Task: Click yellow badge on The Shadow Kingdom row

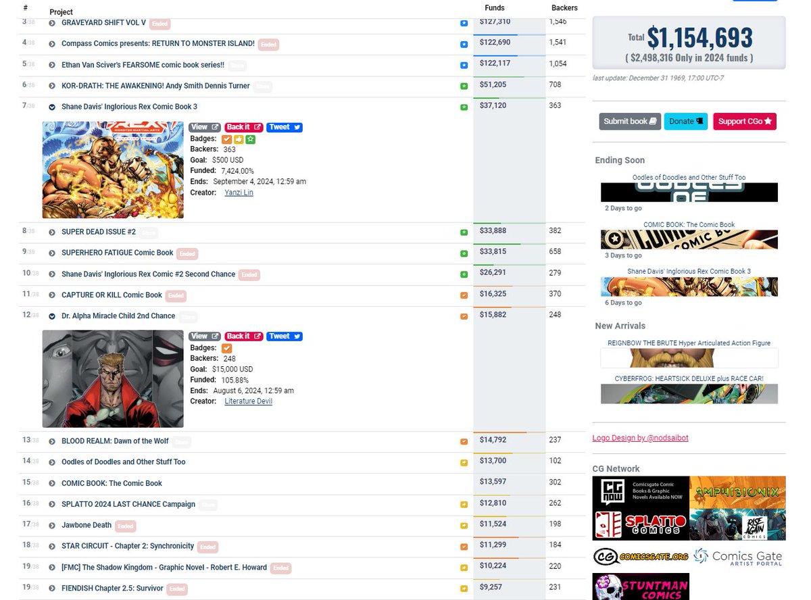Action: point(464,568)
